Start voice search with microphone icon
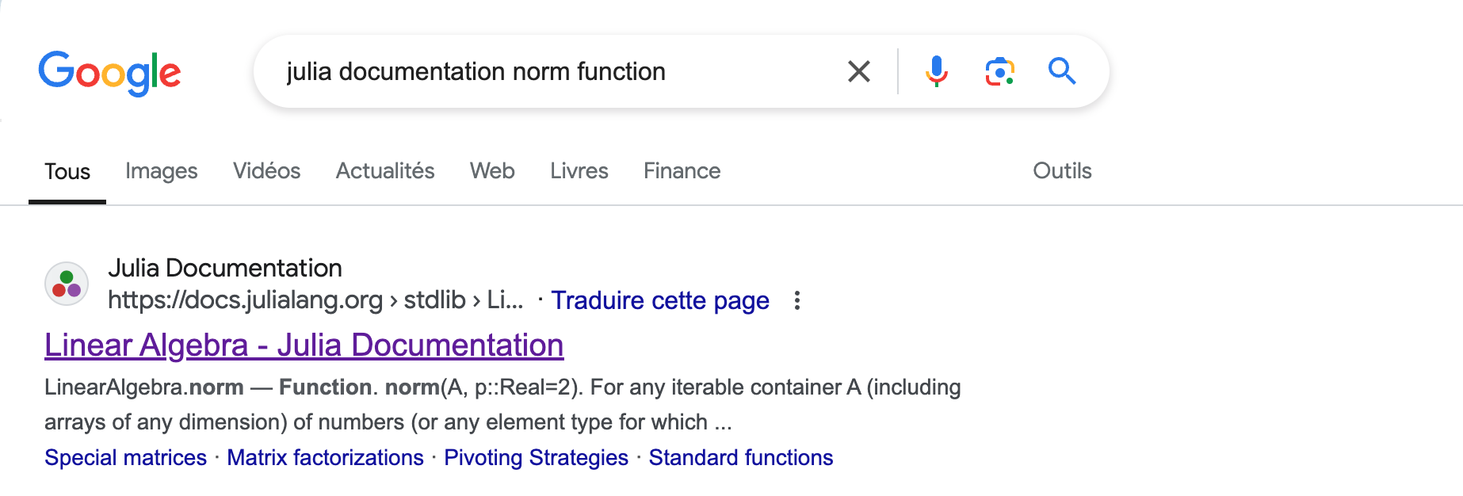 tap(936, 71)
